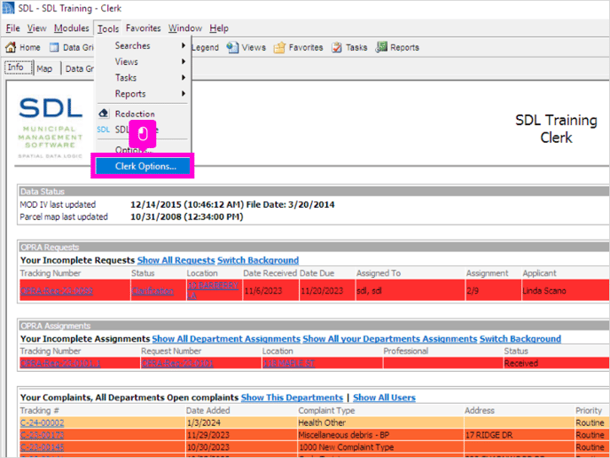Switch to the Map tab

coord(44,68)
